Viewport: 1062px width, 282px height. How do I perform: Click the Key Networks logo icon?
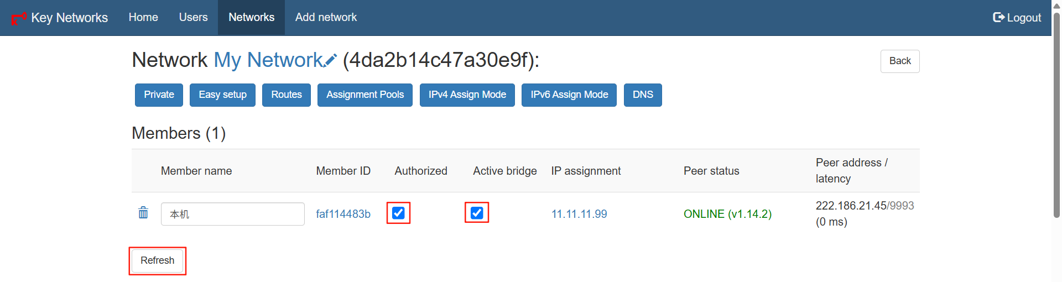point(19,18)
